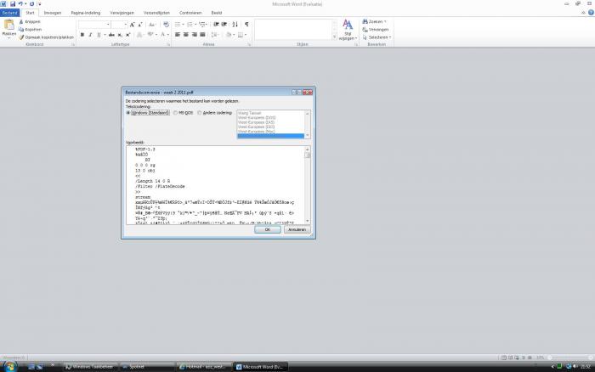Viewport: 595px width, 372px height.
Task: Click the Windows Start orb
Action: 9,367
